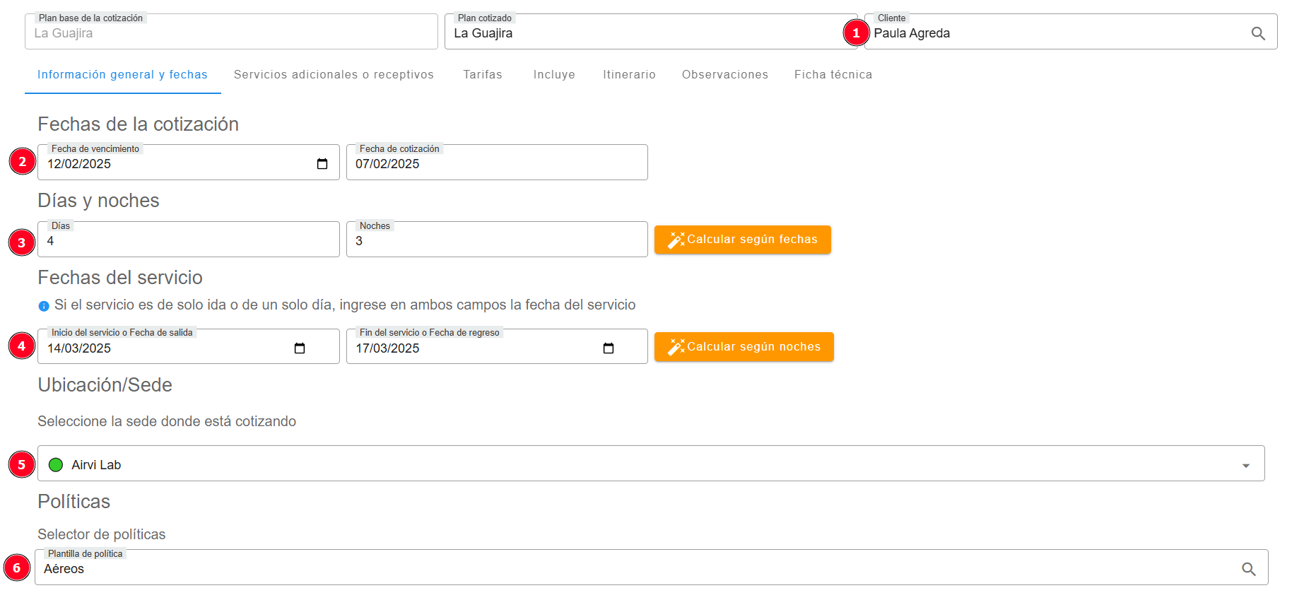1316x600 pixels.
Task: Open calendar picker for Fecha de vencimiento
Action: [322, 164]
